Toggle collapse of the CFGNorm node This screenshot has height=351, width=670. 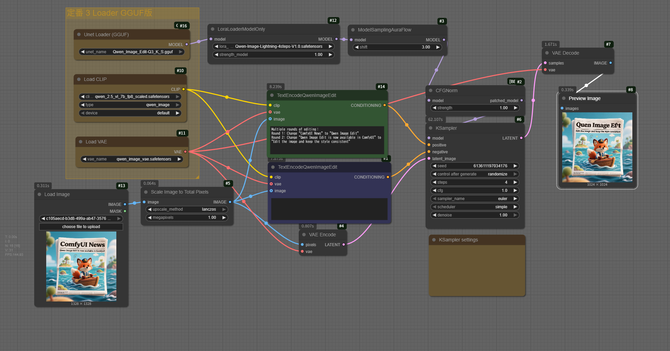(x=430, y=90)
